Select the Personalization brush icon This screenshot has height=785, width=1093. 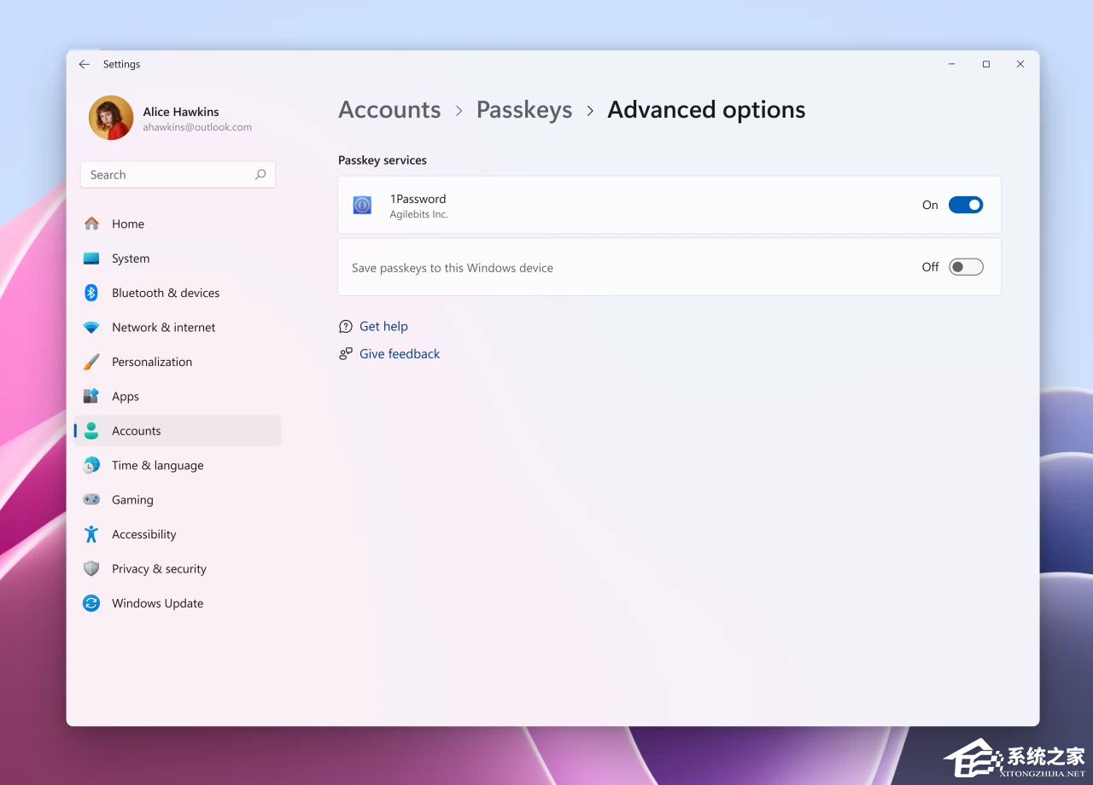[91, 362]
